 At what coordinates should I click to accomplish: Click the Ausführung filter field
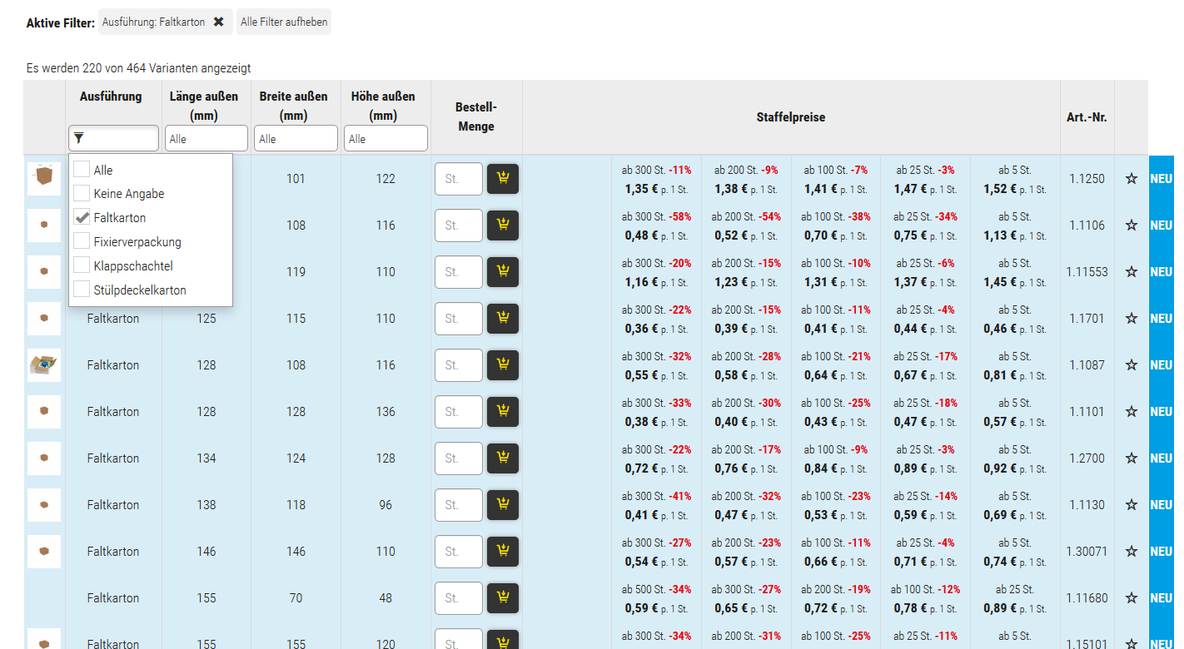click(114, 138)
